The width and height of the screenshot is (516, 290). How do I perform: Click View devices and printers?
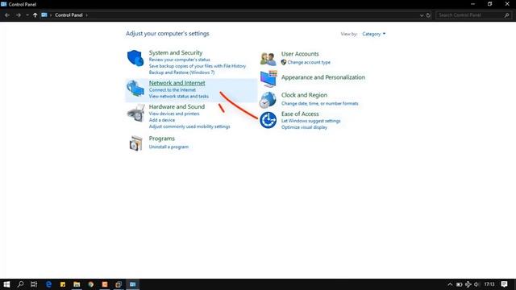click(x=174, y=114)
